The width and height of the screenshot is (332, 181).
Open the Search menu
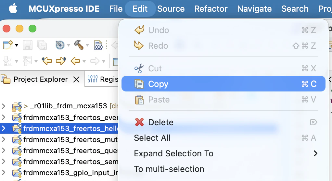click(x=295, y=9)
